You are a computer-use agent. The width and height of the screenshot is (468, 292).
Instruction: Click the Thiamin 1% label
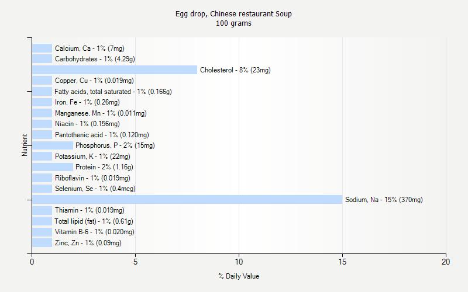click(90, 210)
